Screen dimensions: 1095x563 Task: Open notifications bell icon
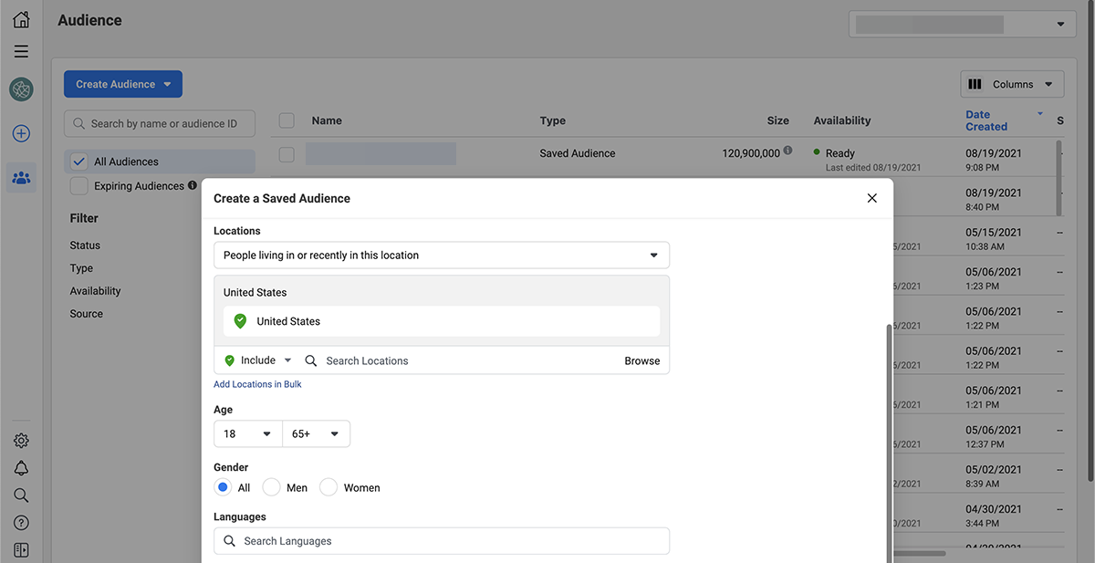click(21, 468)
